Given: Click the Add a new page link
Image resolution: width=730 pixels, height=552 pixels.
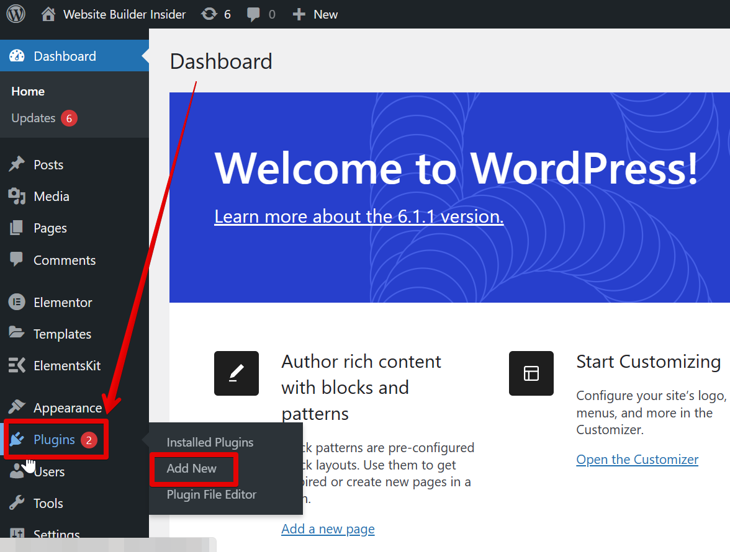Looking at the screenshot, I should (328, 529).
